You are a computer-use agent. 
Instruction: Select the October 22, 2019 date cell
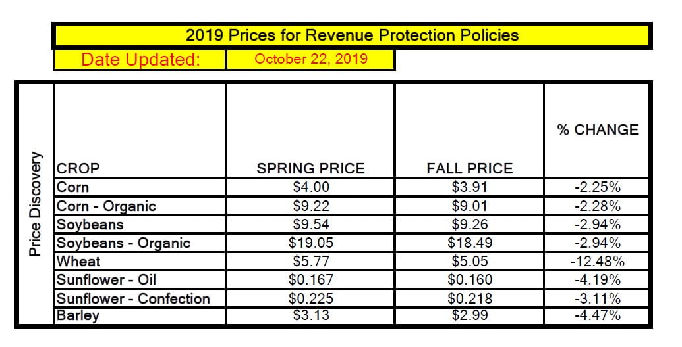[x=310, y=59]
